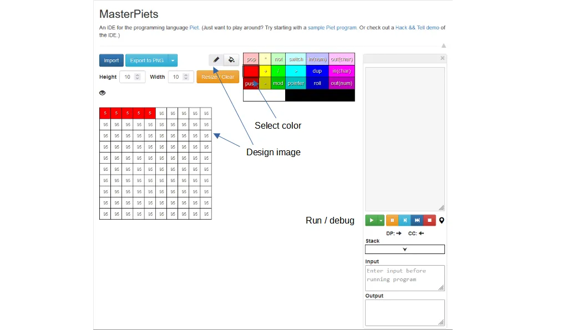The image size is (587, 330).
Task: Click the first red cell in grid
Action: click(x=105, y=113)
